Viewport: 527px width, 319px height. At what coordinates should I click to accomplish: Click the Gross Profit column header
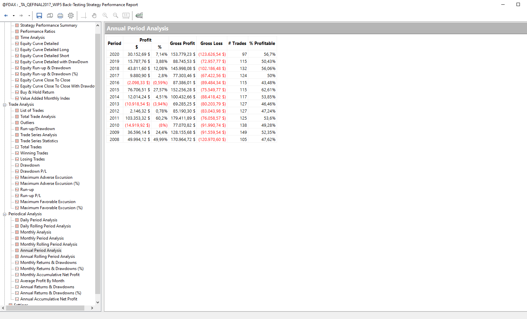(182, 44)
